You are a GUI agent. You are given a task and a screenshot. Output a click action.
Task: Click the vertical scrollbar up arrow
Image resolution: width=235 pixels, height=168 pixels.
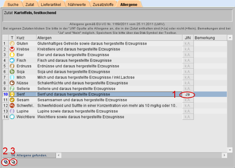230,38
